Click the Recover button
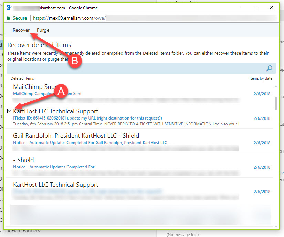Screen dimensions: 284x237 pos(21,30)
